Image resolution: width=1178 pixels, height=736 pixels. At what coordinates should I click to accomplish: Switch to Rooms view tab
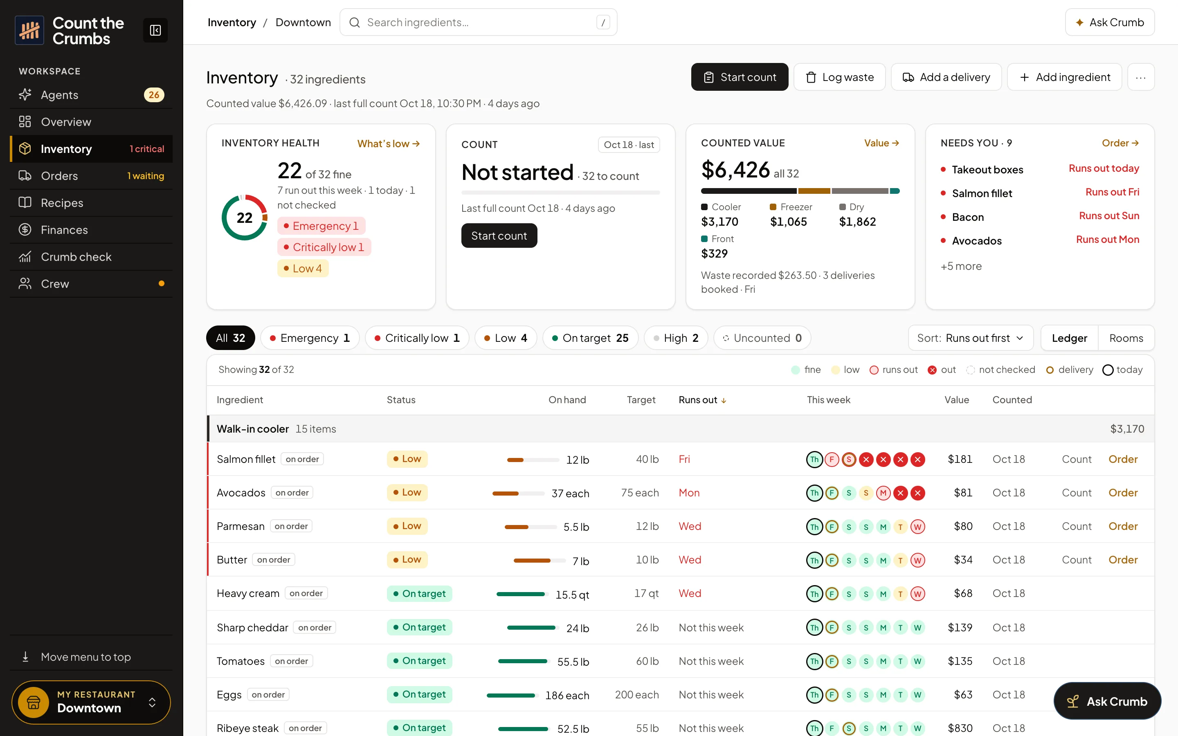1126,338
